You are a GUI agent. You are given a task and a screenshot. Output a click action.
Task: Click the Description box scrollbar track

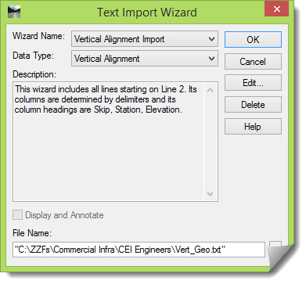pos(211,142)
